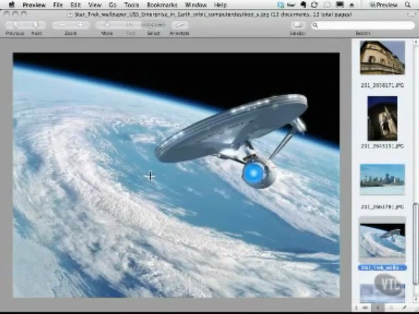
Task: Open the Preview application menu
Action: point(34,5)
